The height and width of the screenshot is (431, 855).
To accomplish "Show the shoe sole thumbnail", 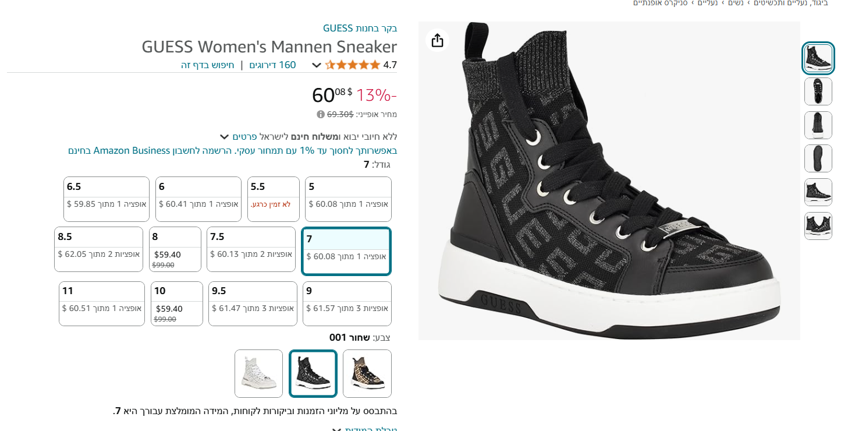I will 818,158.
